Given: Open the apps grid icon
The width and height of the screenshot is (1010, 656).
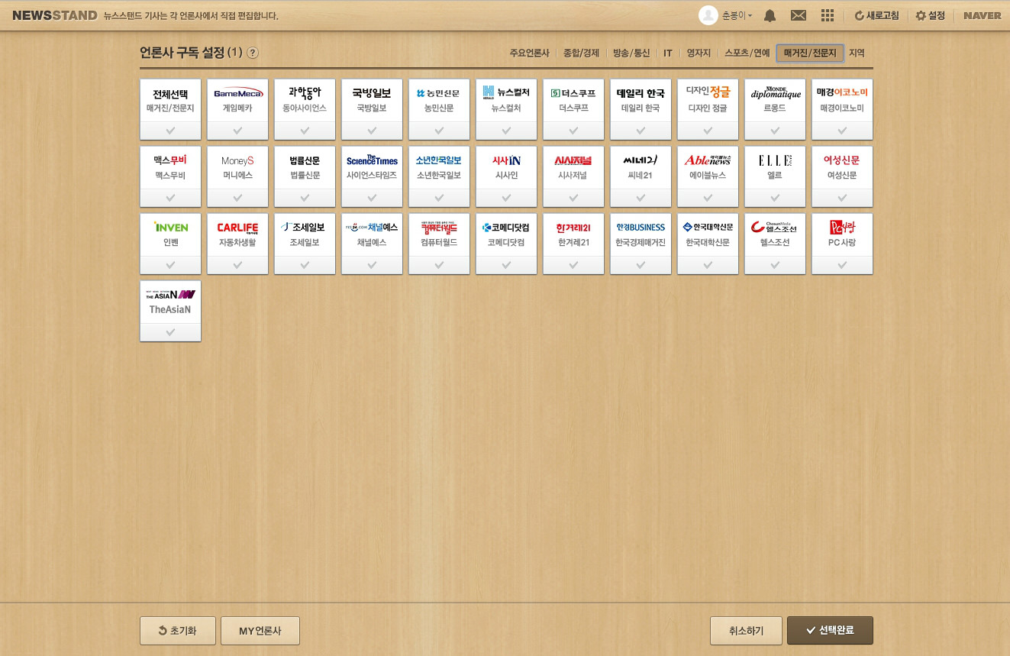Looking at the screenshot, I should click(x=827, y=15).
